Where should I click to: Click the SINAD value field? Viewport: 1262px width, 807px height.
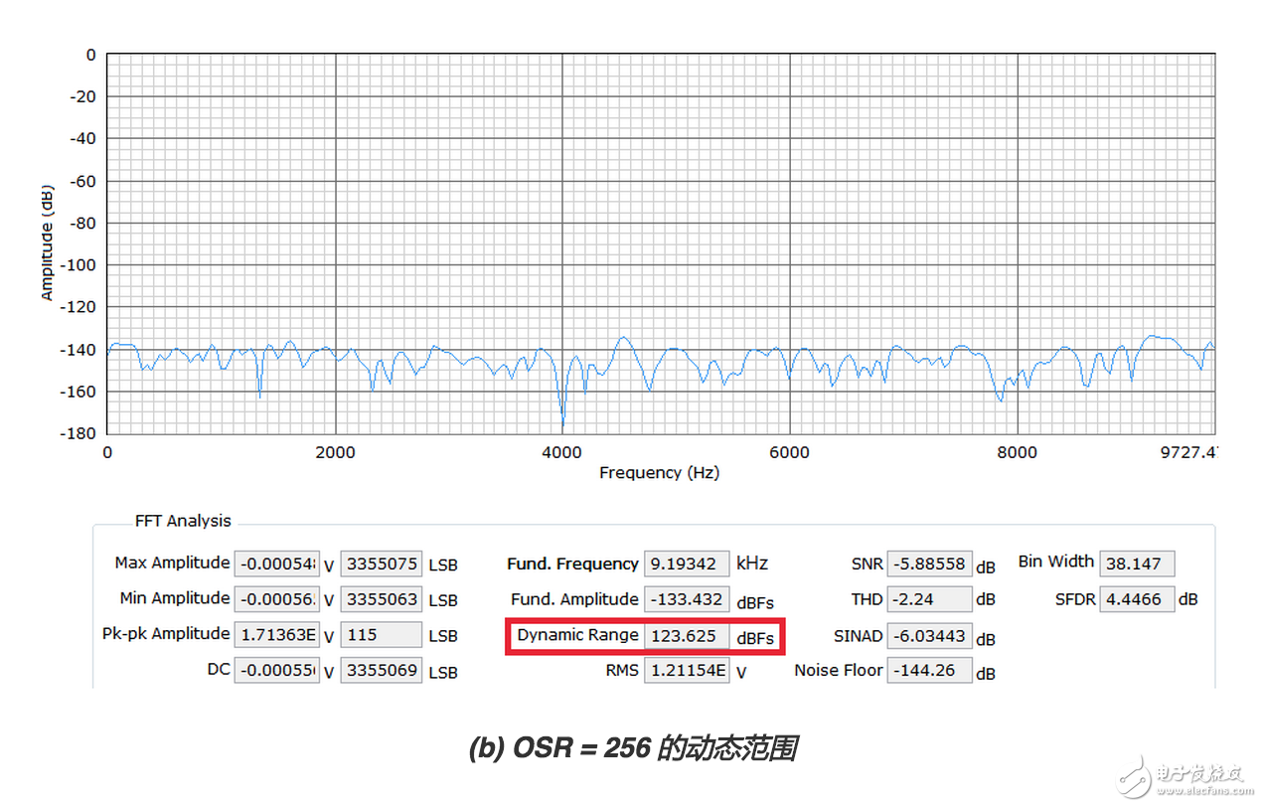point(928,636)
